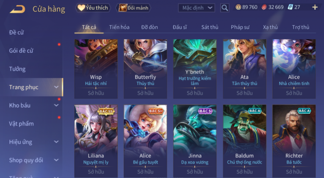Open Gói đề cử in sidebar
The image size is (324, 178).
(x=21, y=51)
